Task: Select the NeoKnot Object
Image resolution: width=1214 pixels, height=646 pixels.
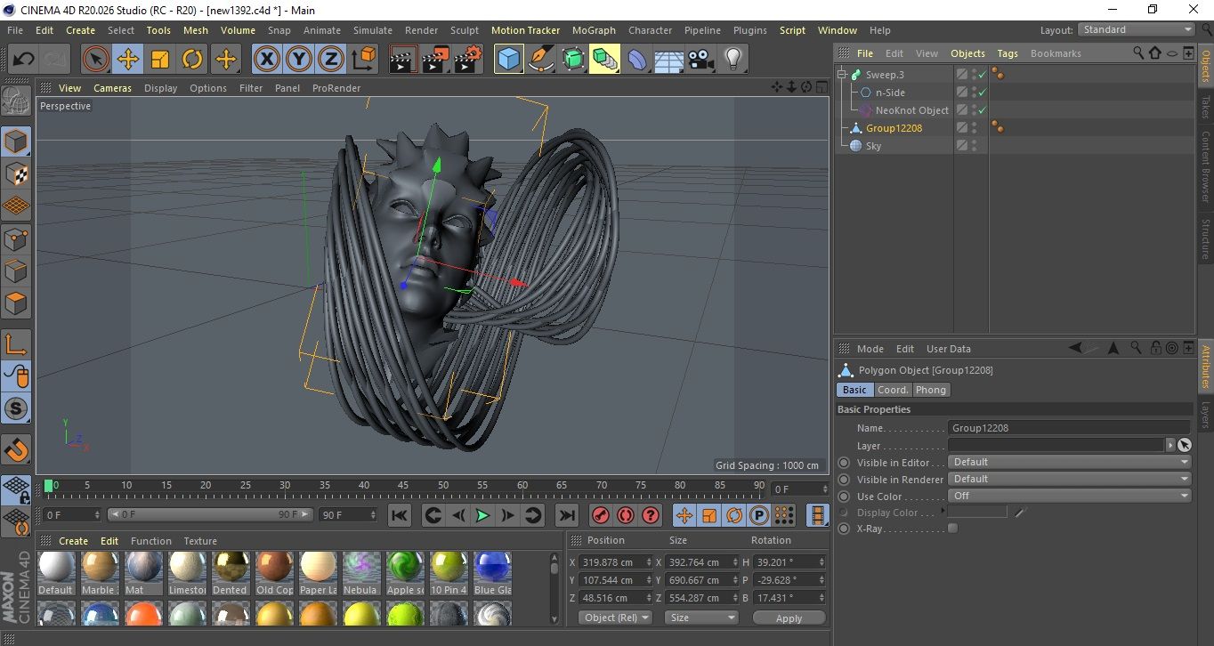Action: [911, 110]
